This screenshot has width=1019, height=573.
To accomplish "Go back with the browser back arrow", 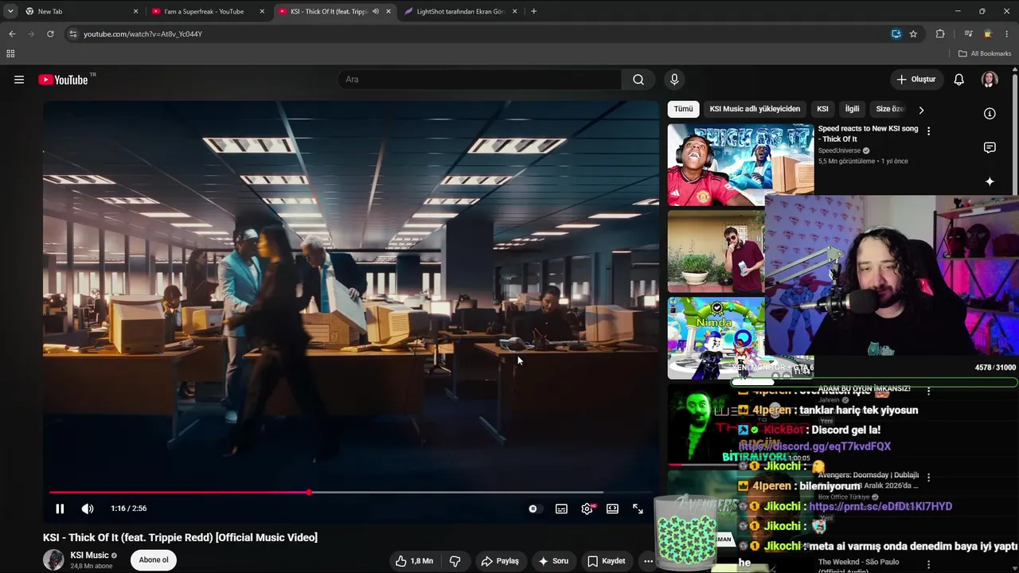I will pos(12,34).
